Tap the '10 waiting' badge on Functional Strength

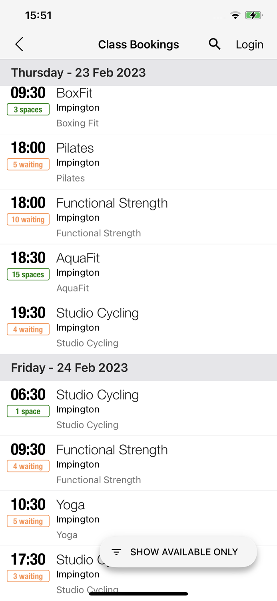(28, 219)
